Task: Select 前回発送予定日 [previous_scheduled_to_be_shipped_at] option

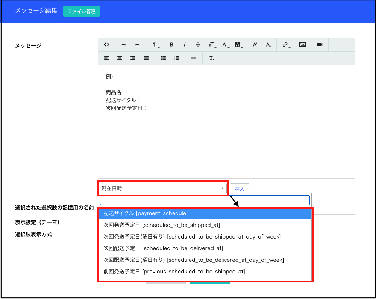Action: (205, 272)
